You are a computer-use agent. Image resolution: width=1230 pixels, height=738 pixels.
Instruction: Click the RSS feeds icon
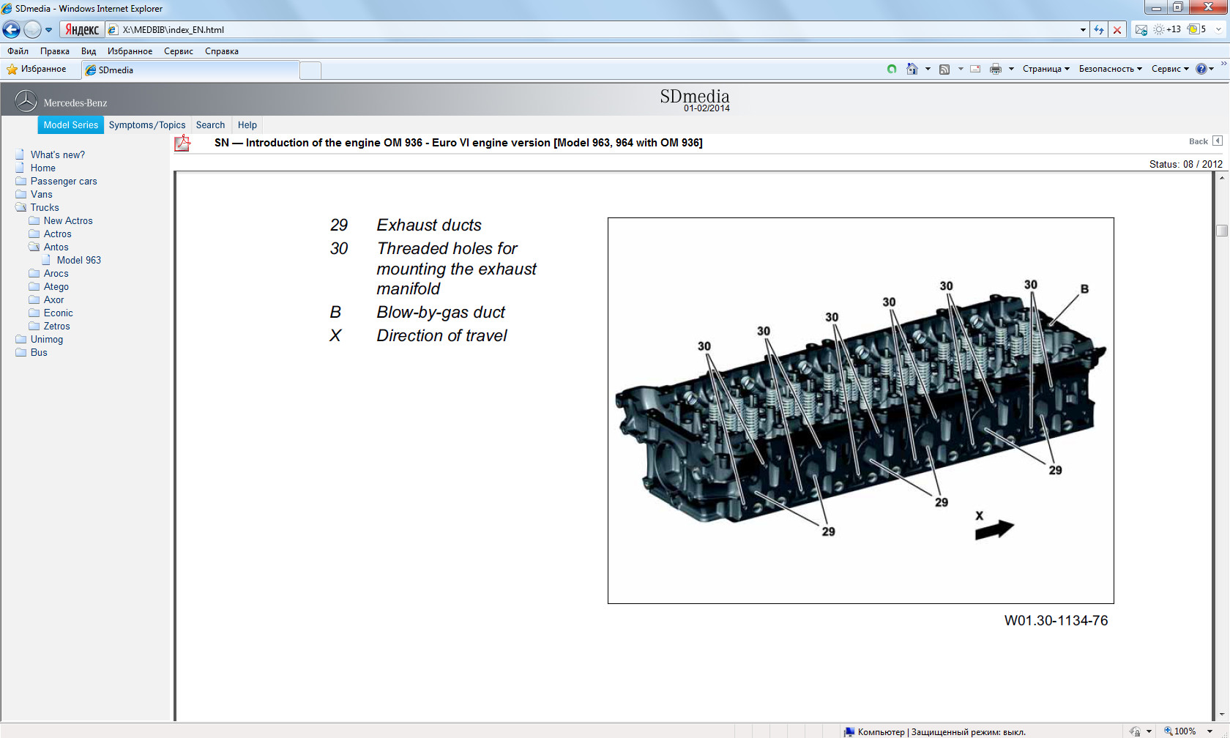coord(944,69)
